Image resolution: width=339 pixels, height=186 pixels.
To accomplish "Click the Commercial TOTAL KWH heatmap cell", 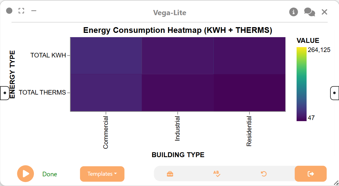I will [x=106, y=55].
